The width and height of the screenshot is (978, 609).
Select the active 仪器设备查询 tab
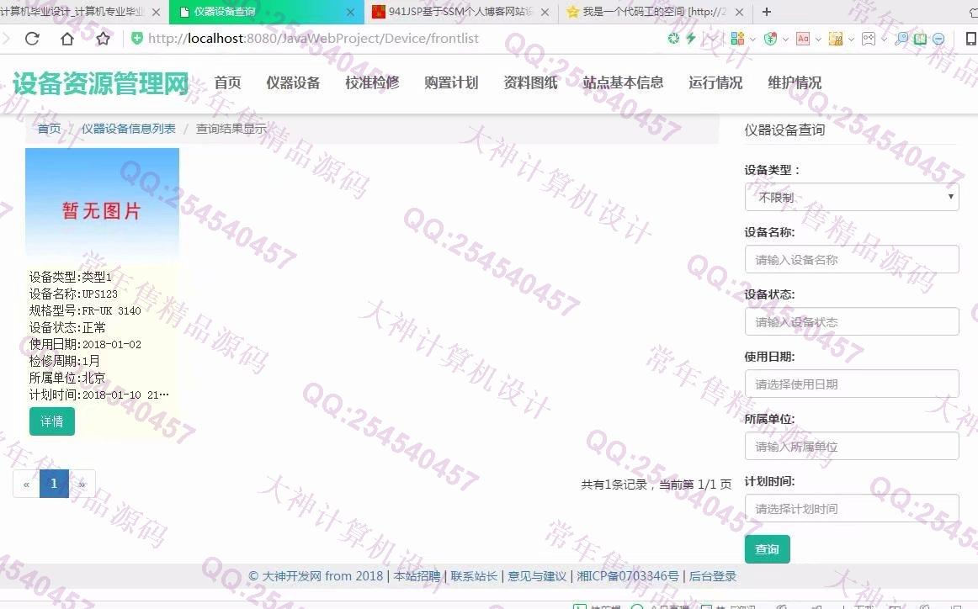[x=267, y=12]
